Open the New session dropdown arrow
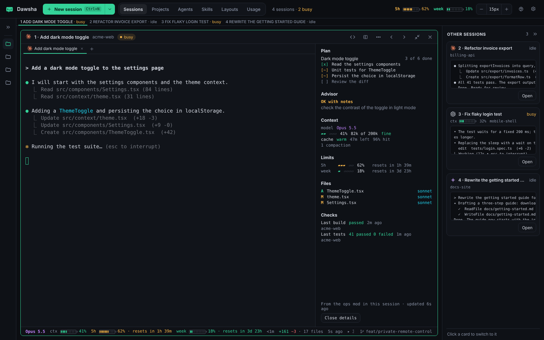 pos(110,9)
